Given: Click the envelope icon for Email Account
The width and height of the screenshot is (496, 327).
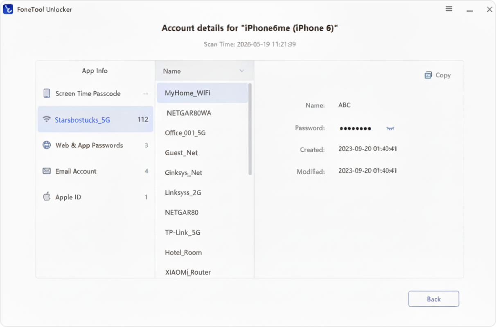Looking at the screenshot, I should (47, 171).
